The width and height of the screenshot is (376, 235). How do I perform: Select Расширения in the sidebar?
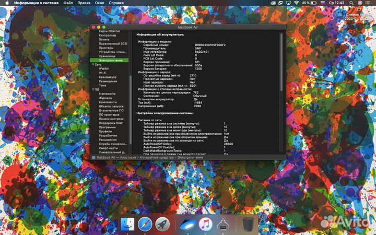tap(108, 140)
